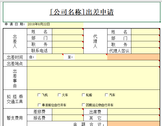The width and height of the screenshot is (162, 126).
Task: Select the 出差地点 input cell
Action: click(x=93, y=64)
